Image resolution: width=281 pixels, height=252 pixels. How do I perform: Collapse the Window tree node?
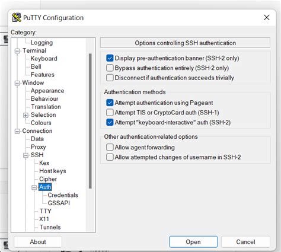click(17, 83)
